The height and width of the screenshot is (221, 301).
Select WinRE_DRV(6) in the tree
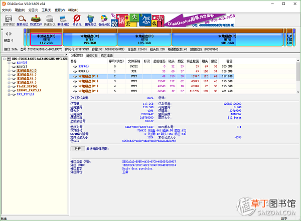click(x=27, y=86)
